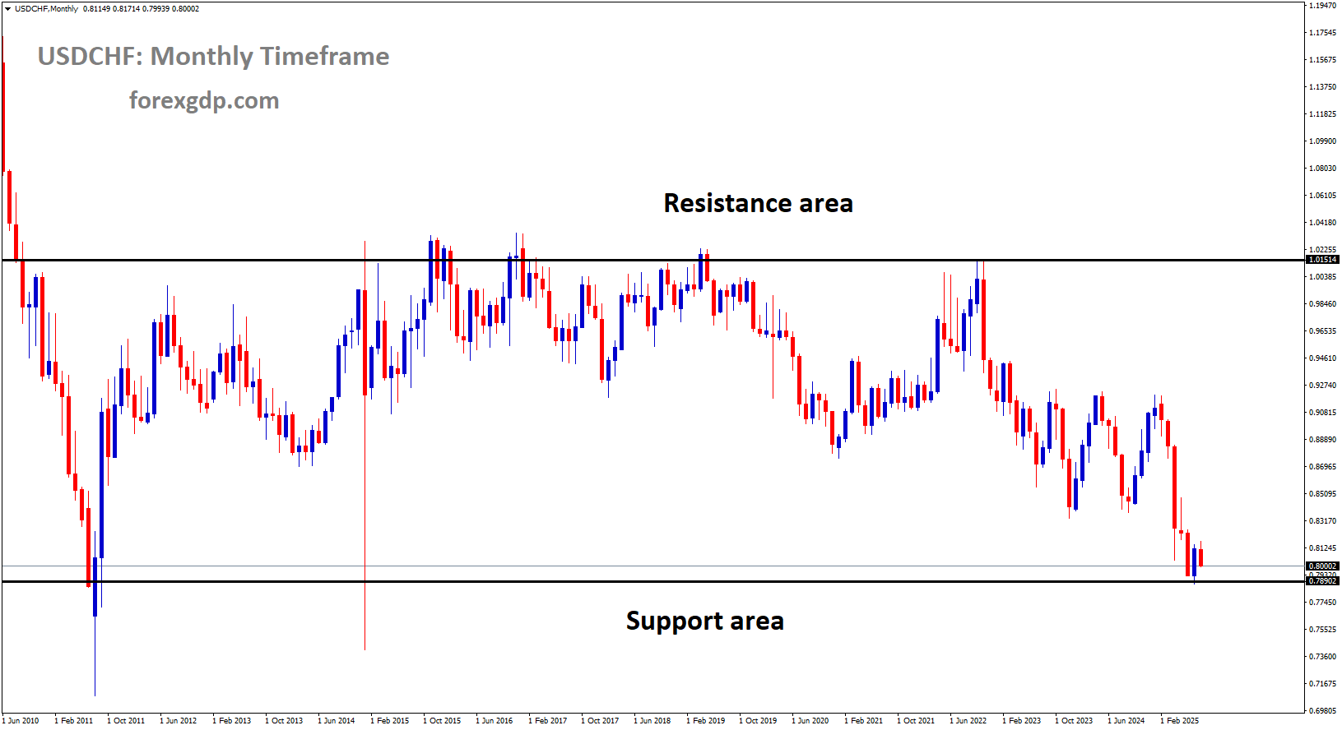This screenshot has height=730, width=1342.
Task: Click the '1 Jun 2022' date label
Action: pos(968,721)
